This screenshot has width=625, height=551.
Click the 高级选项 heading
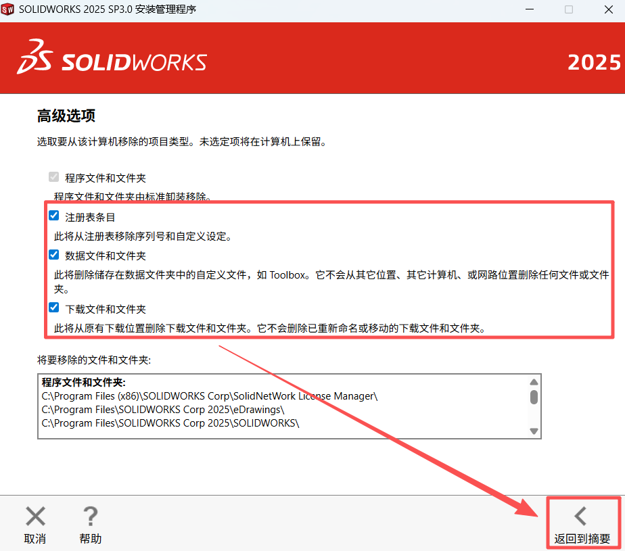tap(66, 116)
